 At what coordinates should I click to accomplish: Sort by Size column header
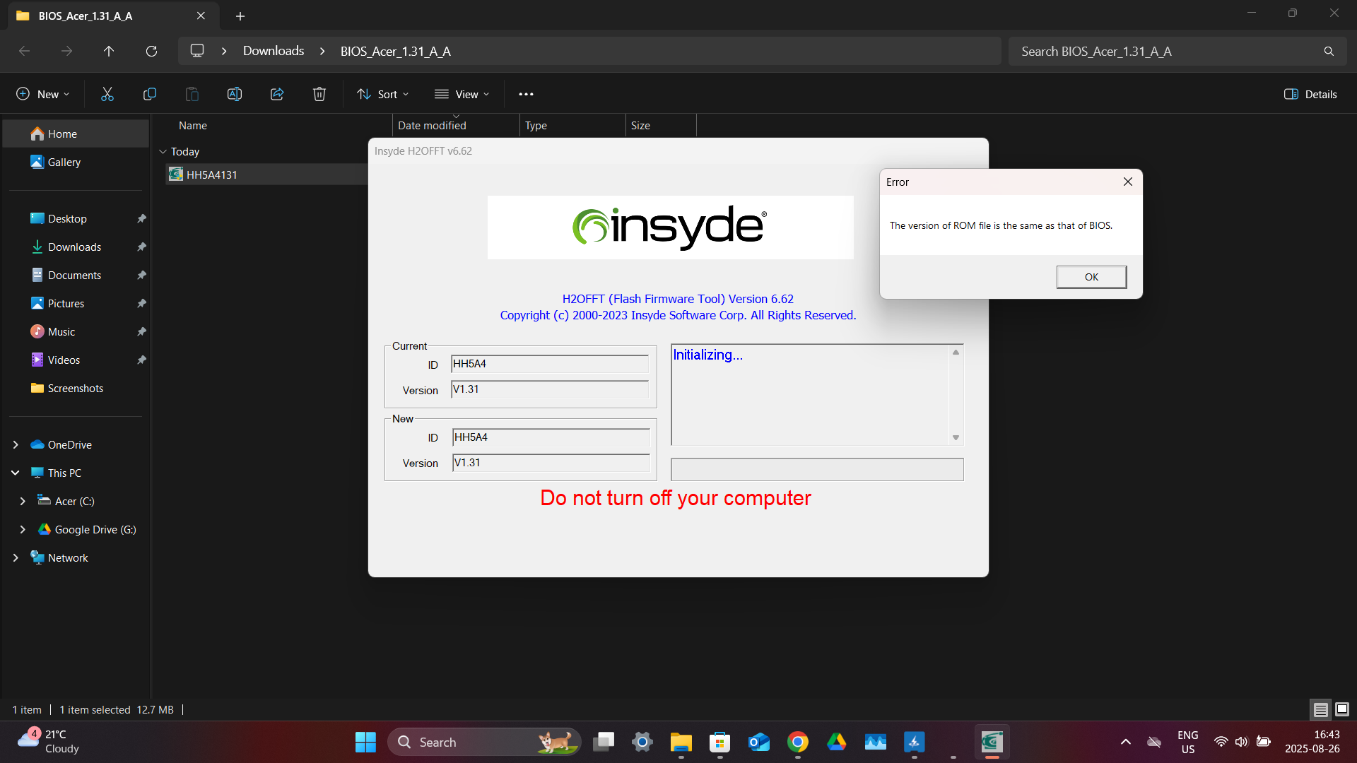click(661, 125)
